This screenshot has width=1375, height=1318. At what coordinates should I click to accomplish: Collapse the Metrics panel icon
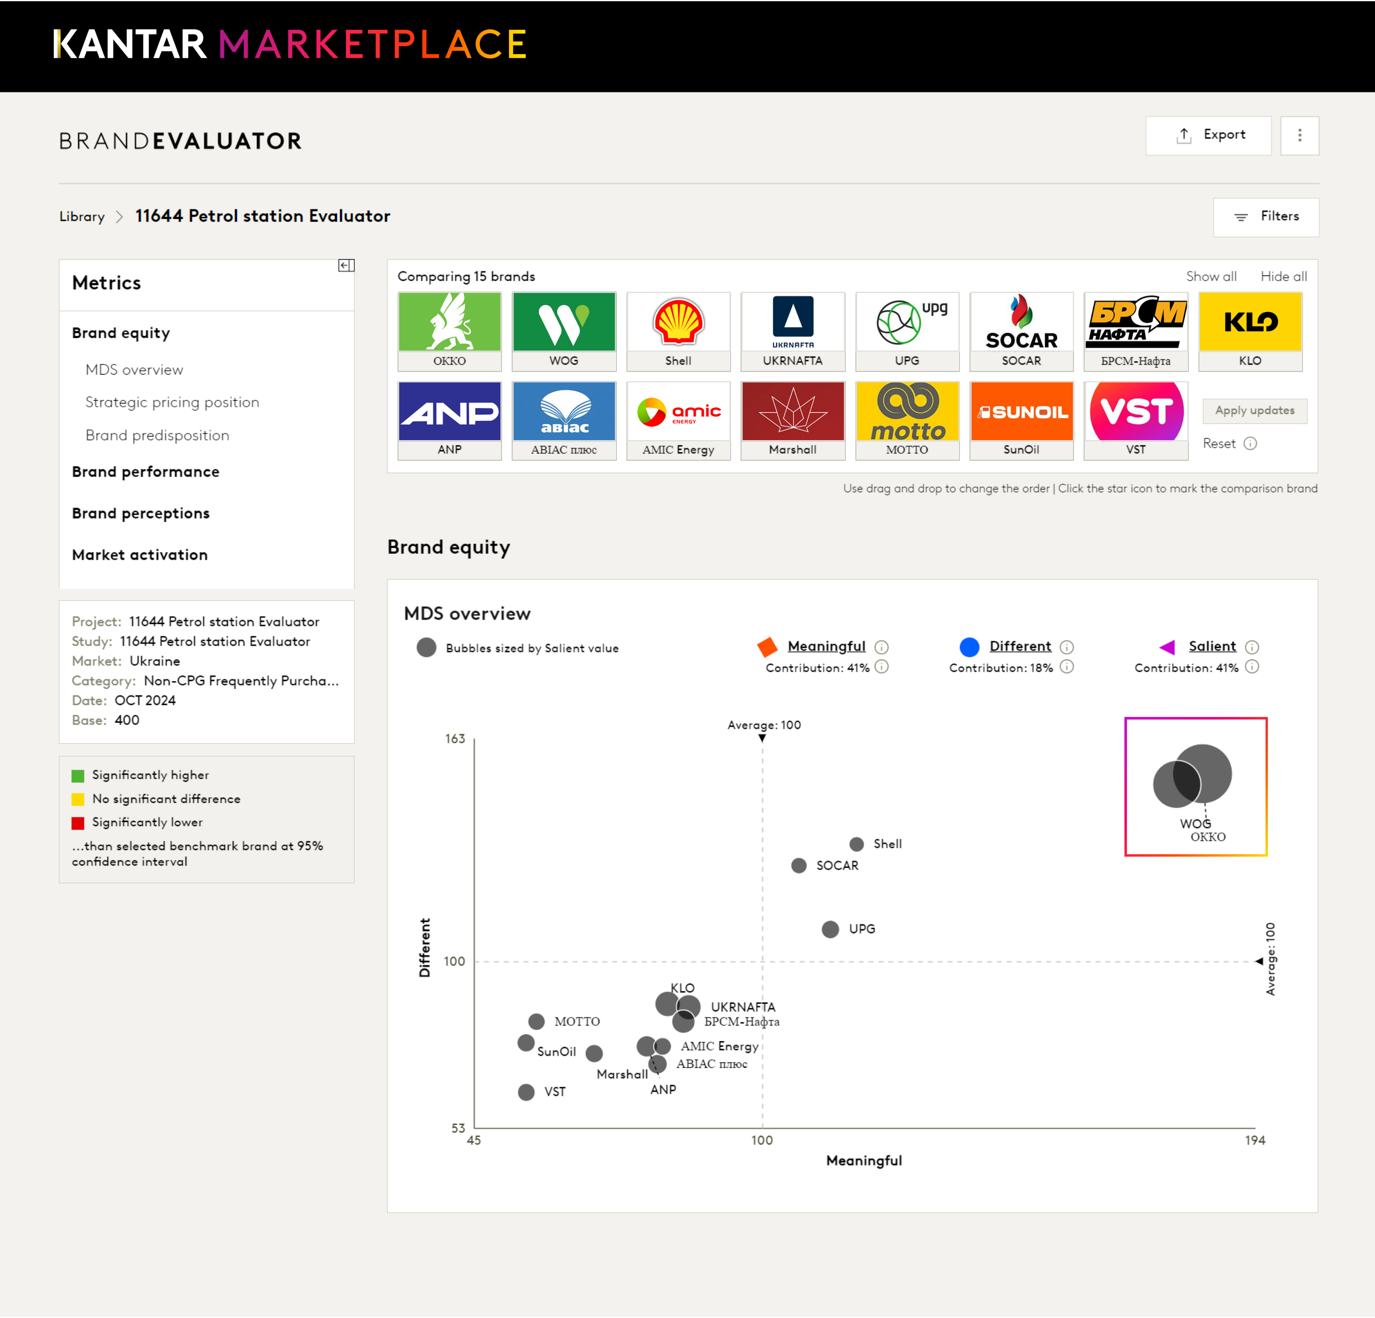point(346,265)
